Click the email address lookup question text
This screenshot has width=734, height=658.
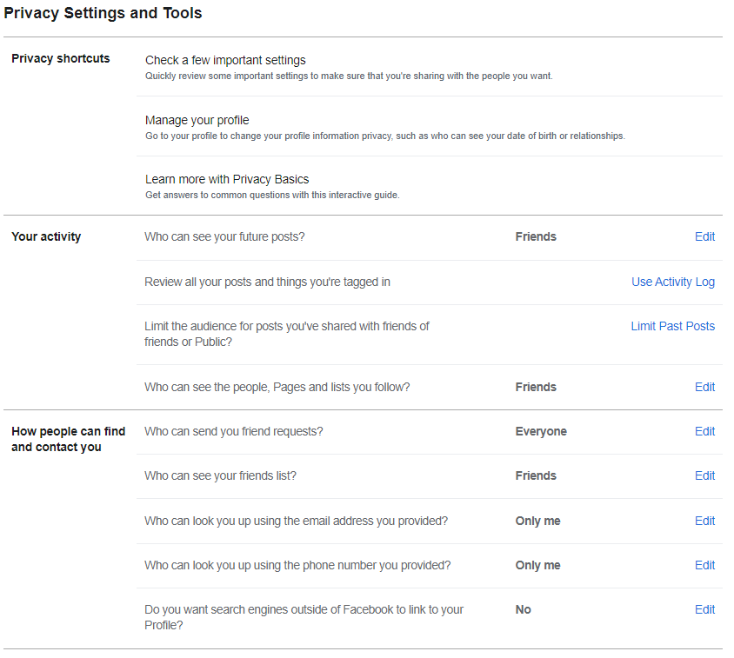pyautogui.click(x=296, y=521)
